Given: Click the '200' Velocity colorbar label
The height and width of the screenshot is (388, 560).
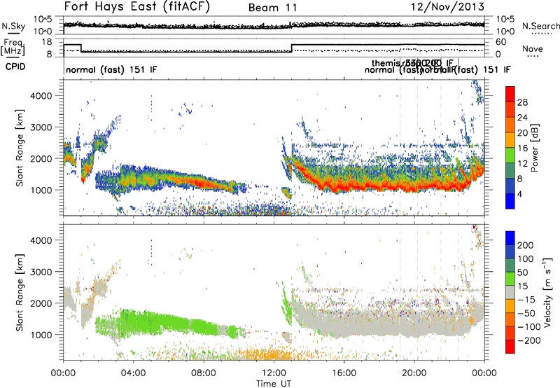Looking at the screenshot, I should pos(526,245).
